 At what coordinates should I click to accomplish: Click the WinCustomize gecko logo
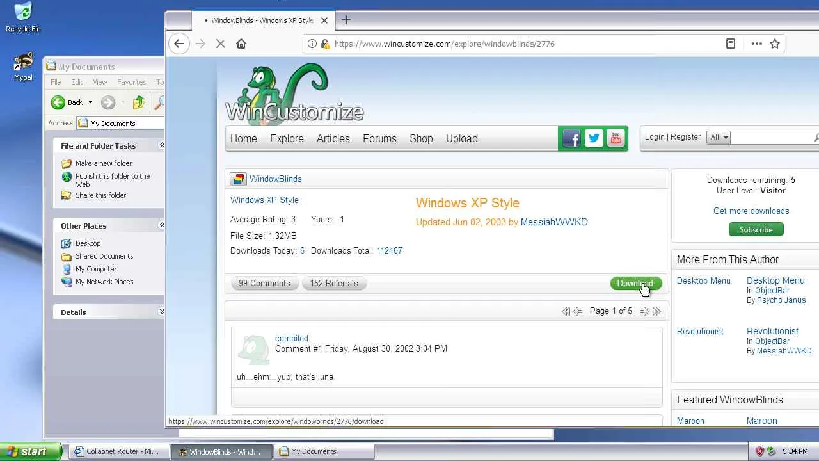(x=294, y=93)
